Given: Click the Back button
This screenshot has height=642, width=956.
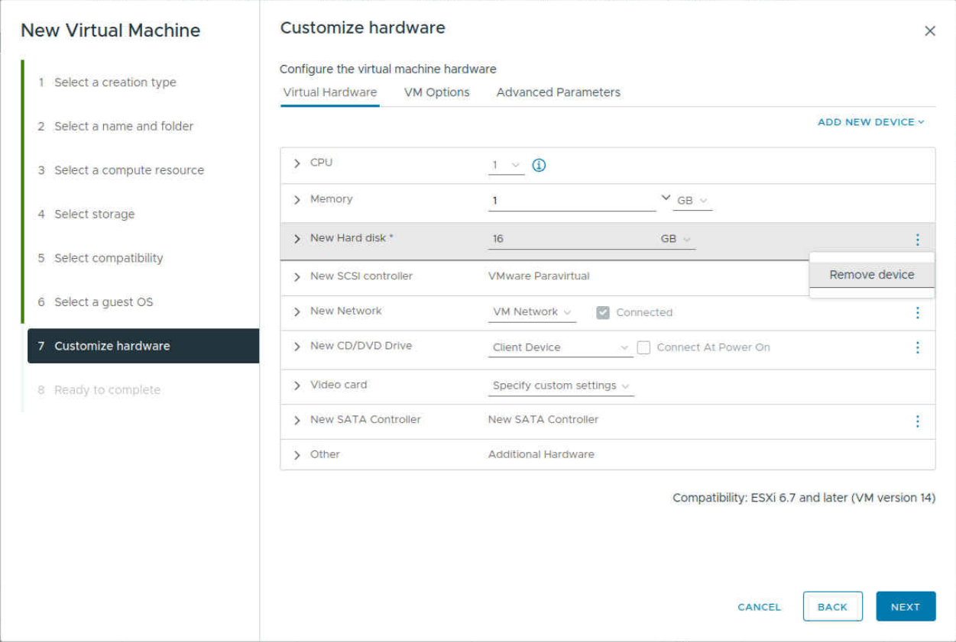Looking at the screenshot, I should tap(832, 607).
